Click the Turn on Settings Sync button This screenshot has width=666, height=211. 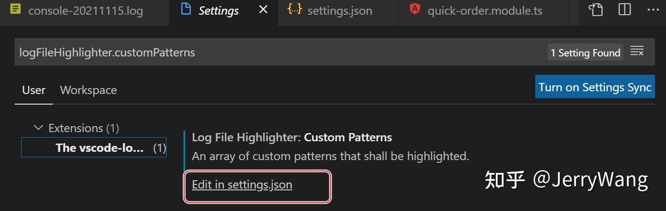pyautogui.click(x=594, y=87)
